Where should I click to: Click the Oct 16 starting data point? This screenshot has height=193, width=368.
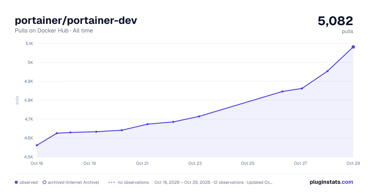37,145
